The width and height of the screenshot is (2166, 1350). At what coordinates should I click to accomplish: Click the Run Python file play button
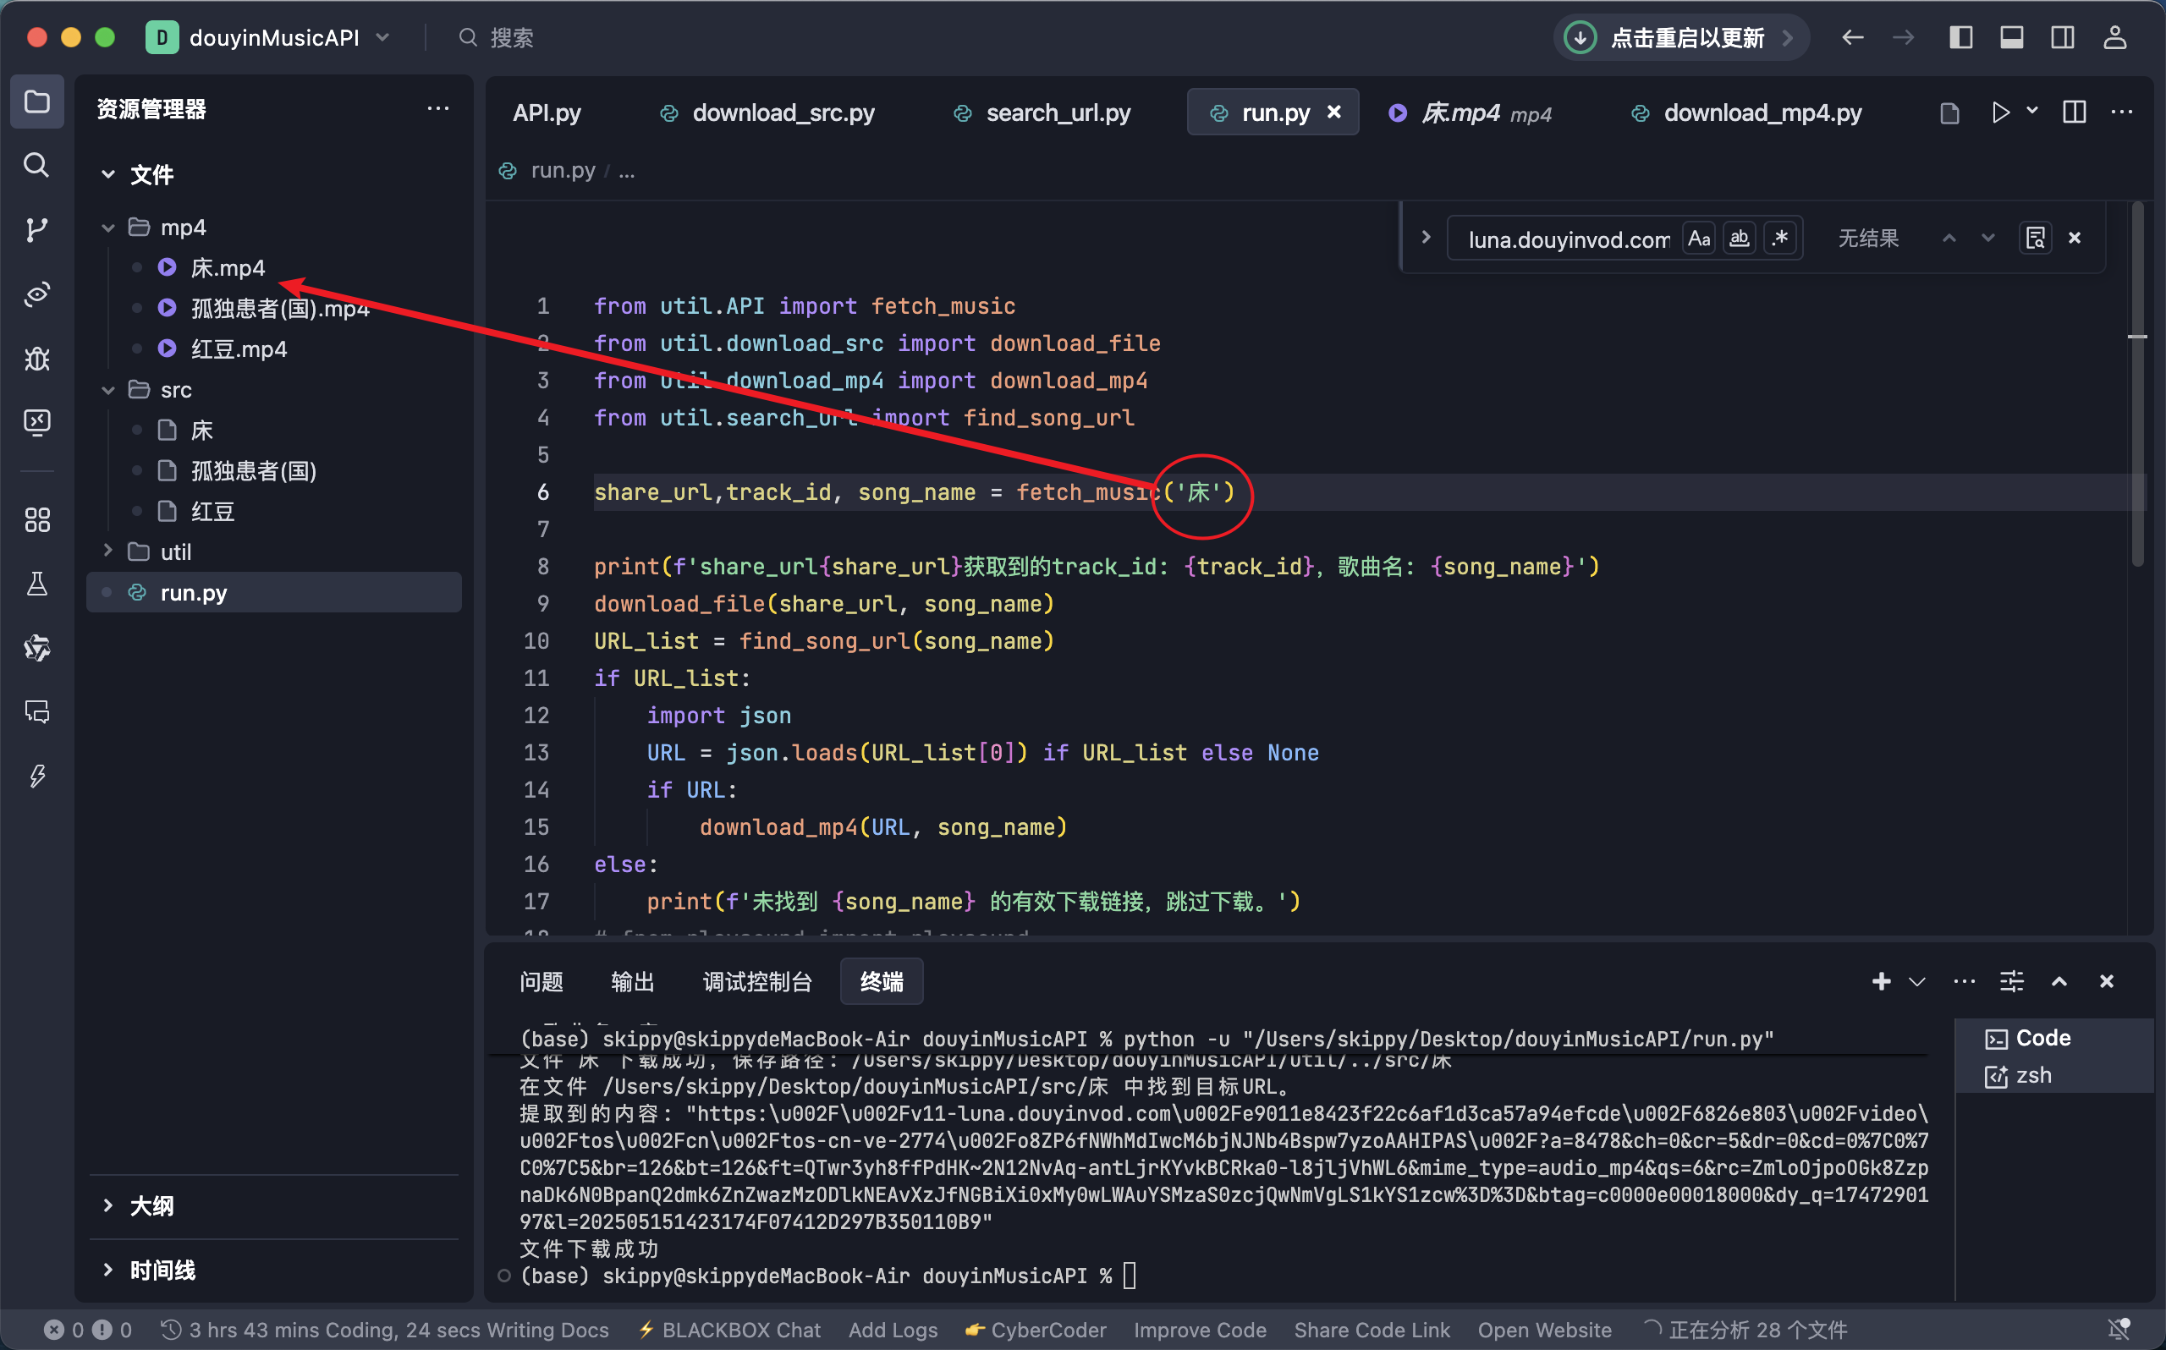point(2000,112)
